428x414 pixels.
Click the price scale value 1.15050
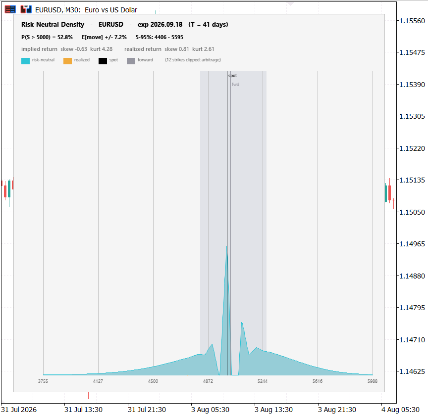(412, 212)
